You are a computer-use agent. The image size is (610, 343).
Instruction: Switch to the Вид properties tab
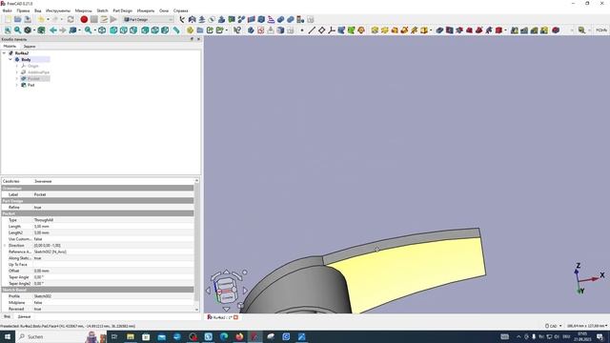click(x=7, y=316)
